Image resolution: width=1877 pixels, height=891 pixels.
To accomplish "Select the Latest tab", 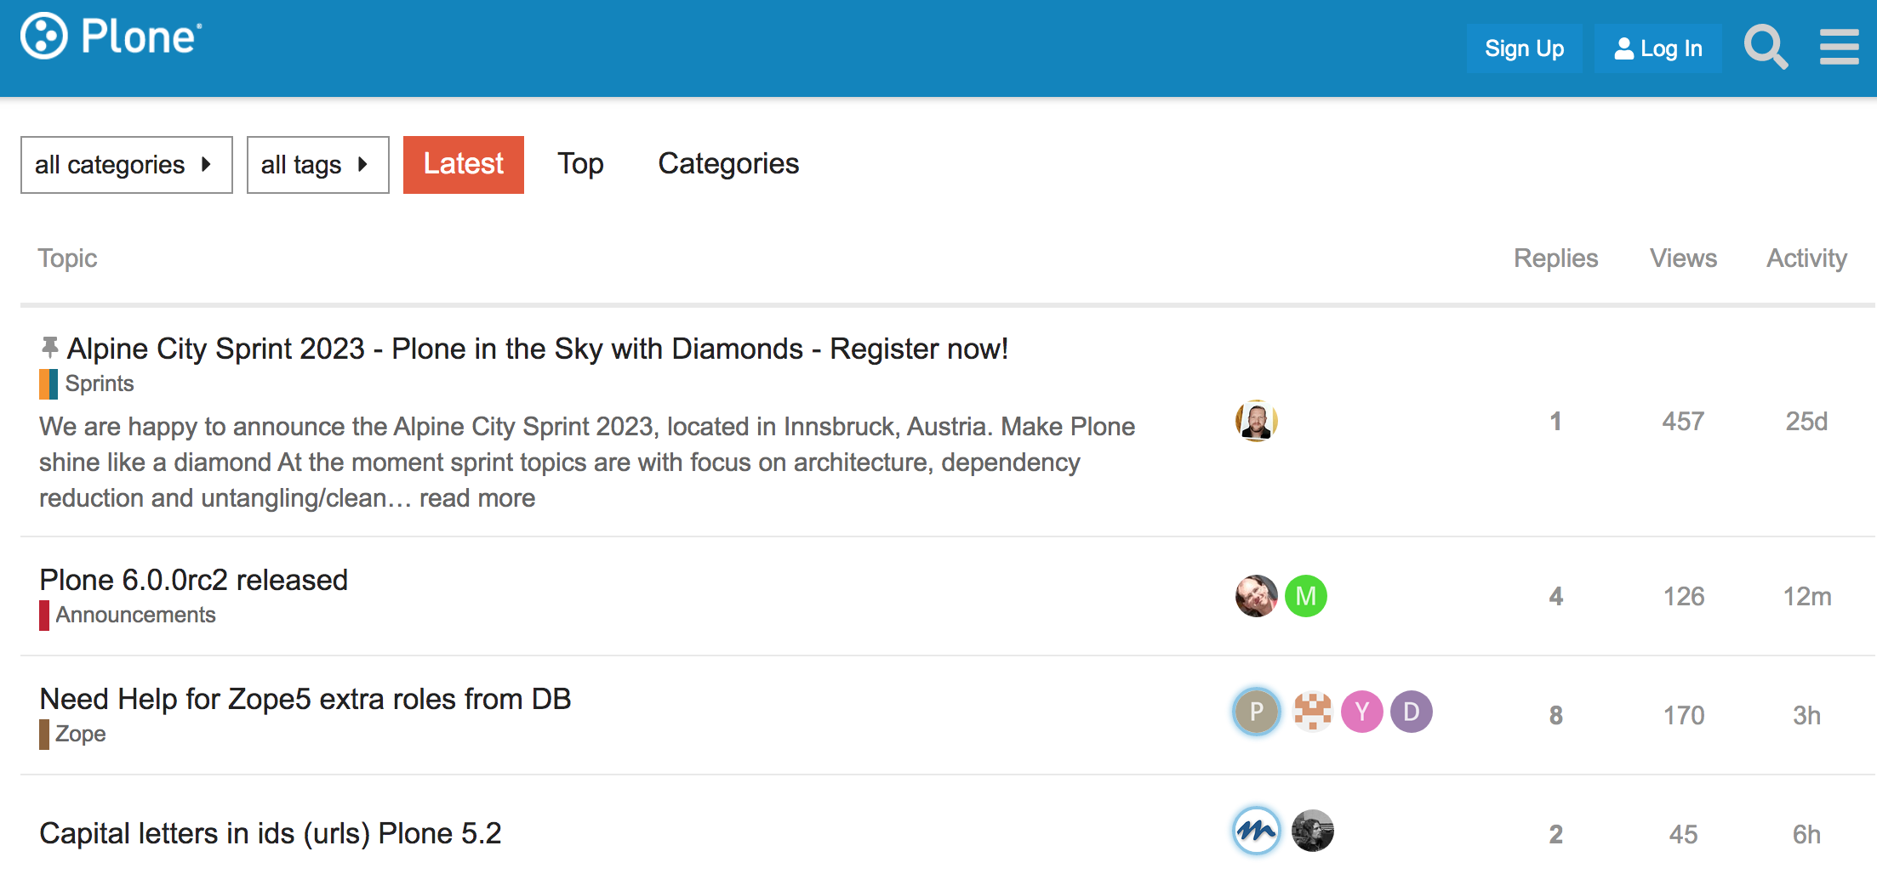I will [x=464, y=165].
